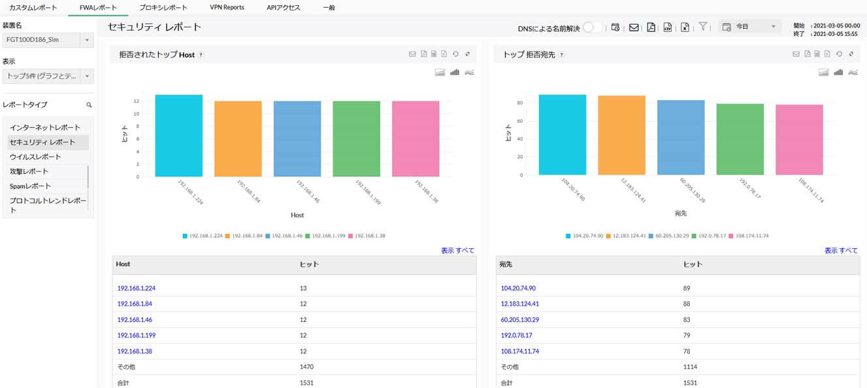
Task: Open the 装置名 device dropdown
Action: click(x=87, y=40)
